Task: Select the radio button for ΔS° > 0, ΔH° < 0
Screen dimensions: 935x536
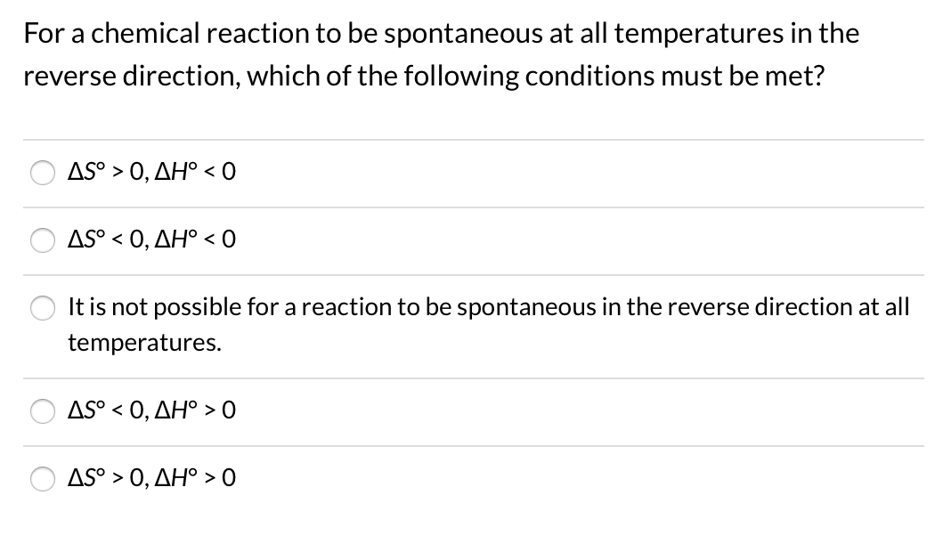Action: tap(42, 173)
